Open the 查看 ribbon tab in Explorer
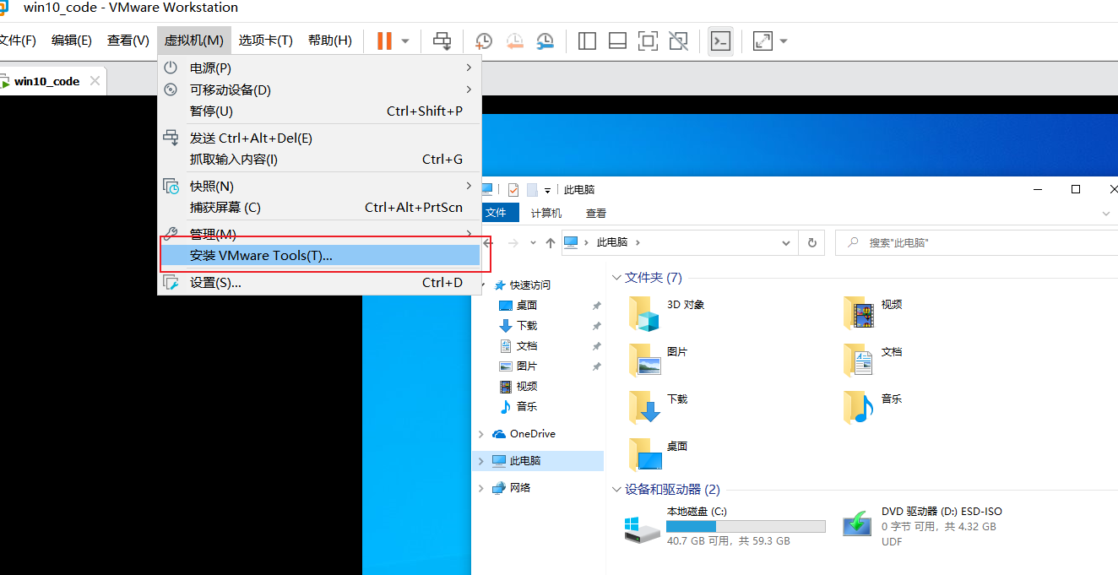The height and width of the screenshot is (575, 1118). (596, 213)
